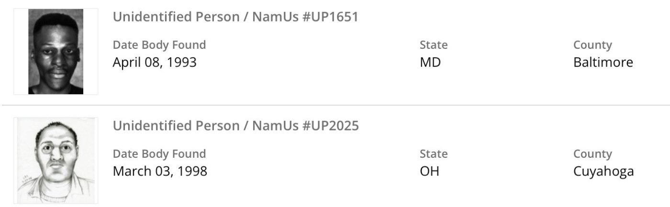Click the Baltimore county value
Image resolution: width=670 pixels, height=207 pixels.
tap(603, 62)
